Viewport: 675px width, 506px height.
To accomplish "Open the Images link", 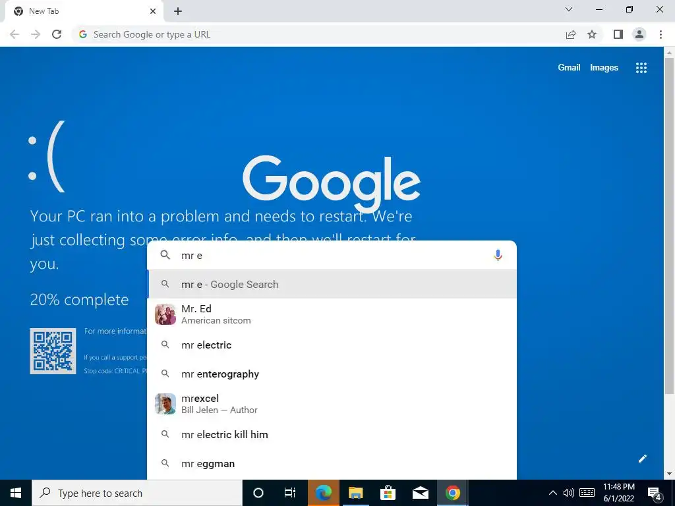I will click(x=604, y=68).
